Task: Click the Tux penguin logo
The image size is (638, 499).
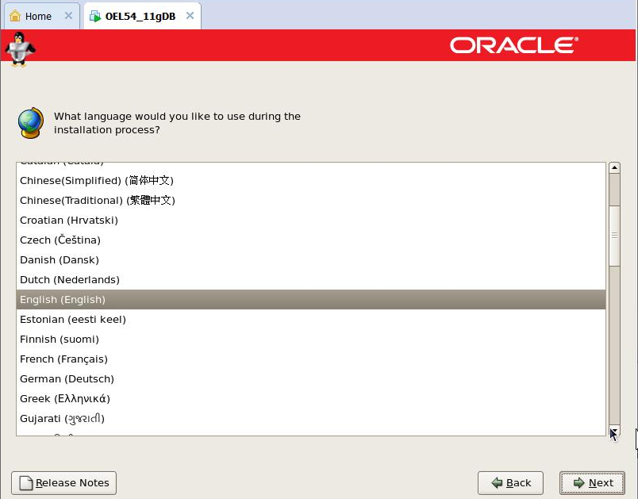Action: [x=20, y=49]
